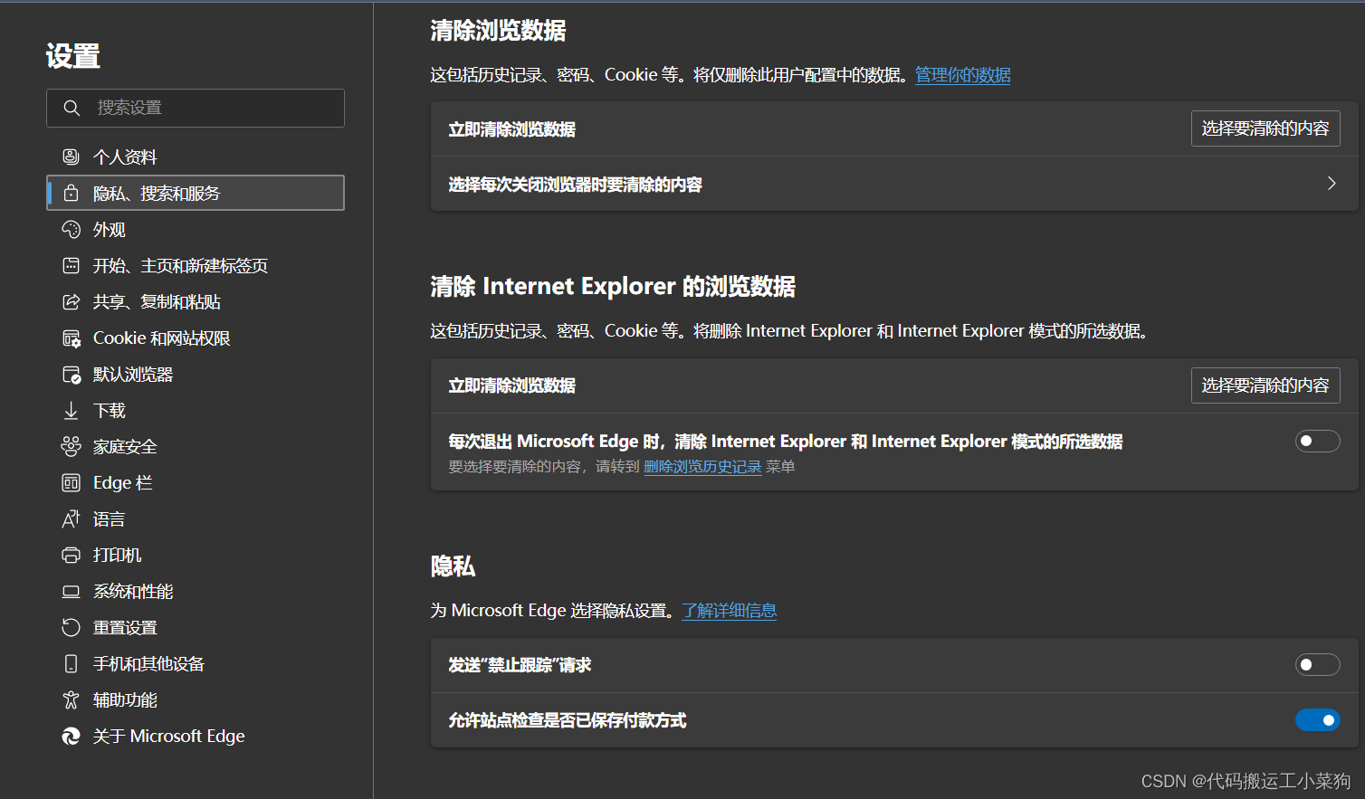1365x799 pixels.
Task: Open the 删除浏览历史记录 link
Action: tap(702, 467)
